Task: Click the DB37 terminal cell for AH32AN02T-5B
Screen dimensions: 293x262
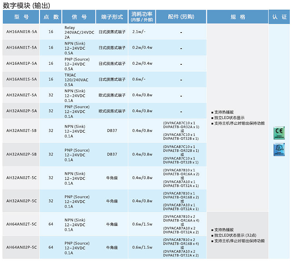Action: tap(112, 130)
